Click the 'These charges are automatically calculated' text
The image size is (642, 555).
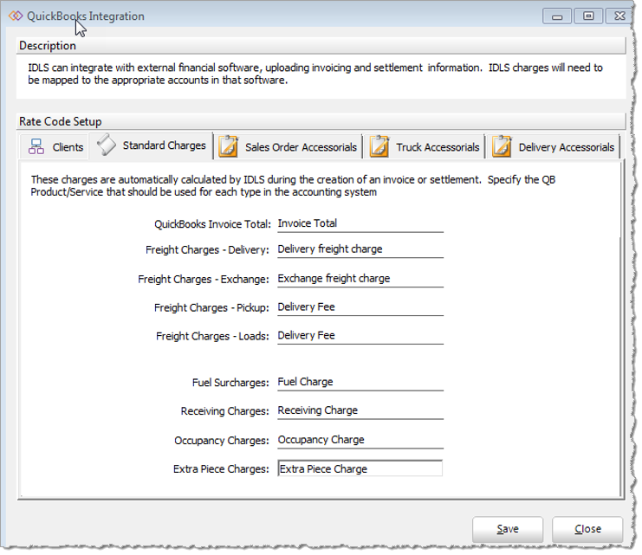293,186
